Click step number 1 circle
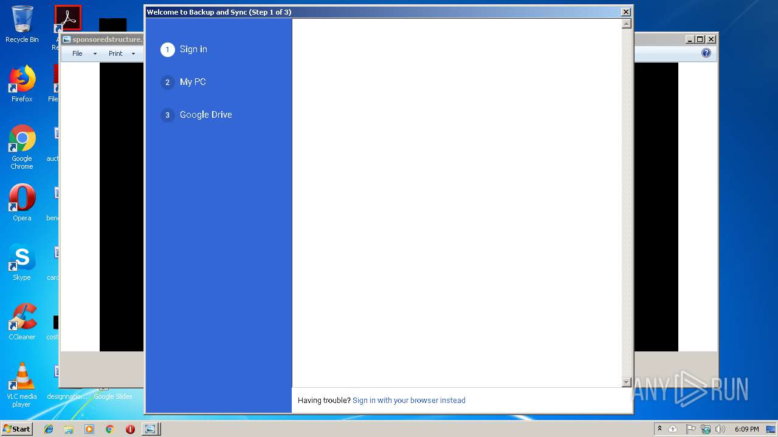The width and height of the screenshot is (778, 437). pyautogui.click(x=168, y=49)
